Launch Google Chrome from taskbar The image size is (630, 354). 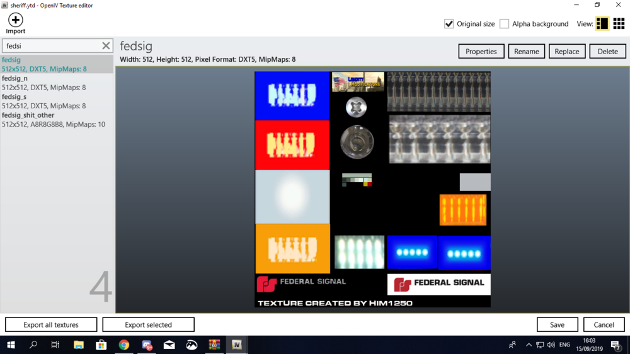pyautogui.click(x=123, y=345)
